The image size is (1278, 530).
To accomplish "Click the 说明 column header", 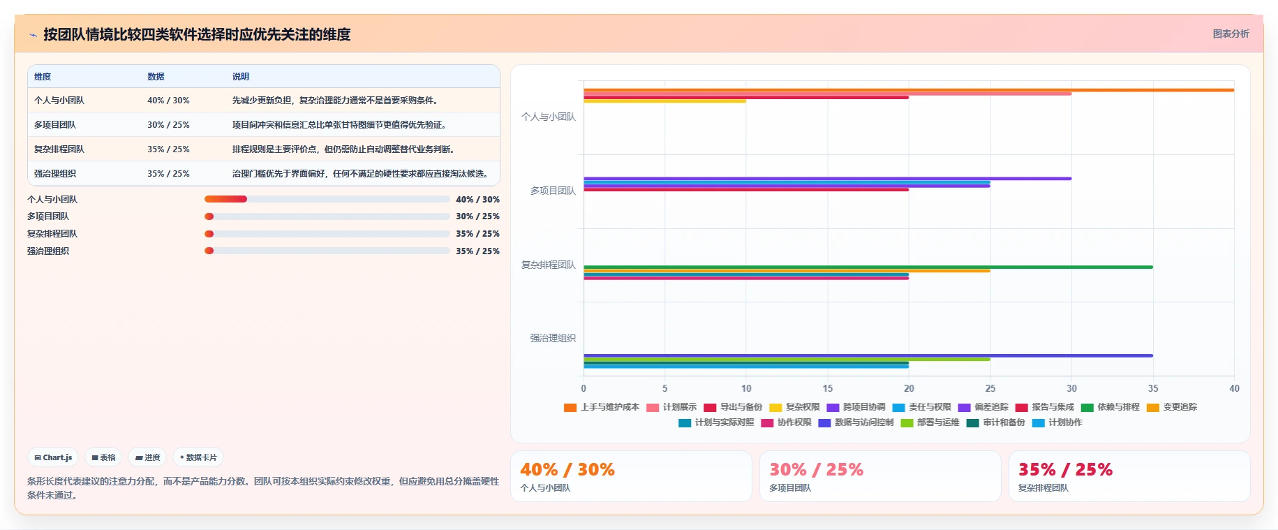I will click(241, 77).
